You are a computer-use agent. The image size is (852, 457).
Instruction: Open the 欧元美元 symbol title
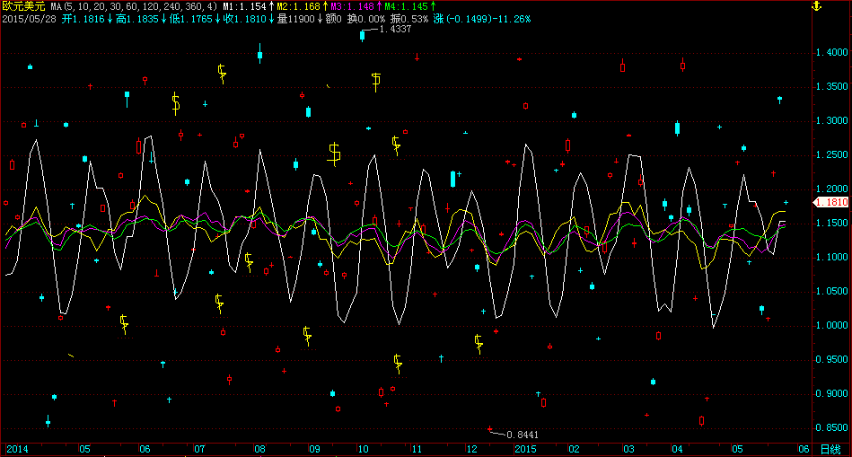(22, 6)
